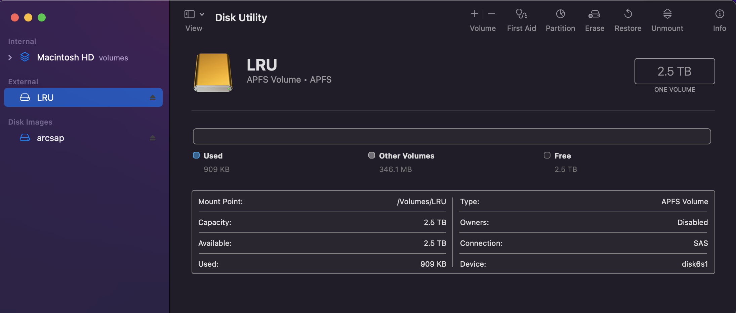
Task: Click the '909 KB' value under Used legend
Action: [216, 169]
